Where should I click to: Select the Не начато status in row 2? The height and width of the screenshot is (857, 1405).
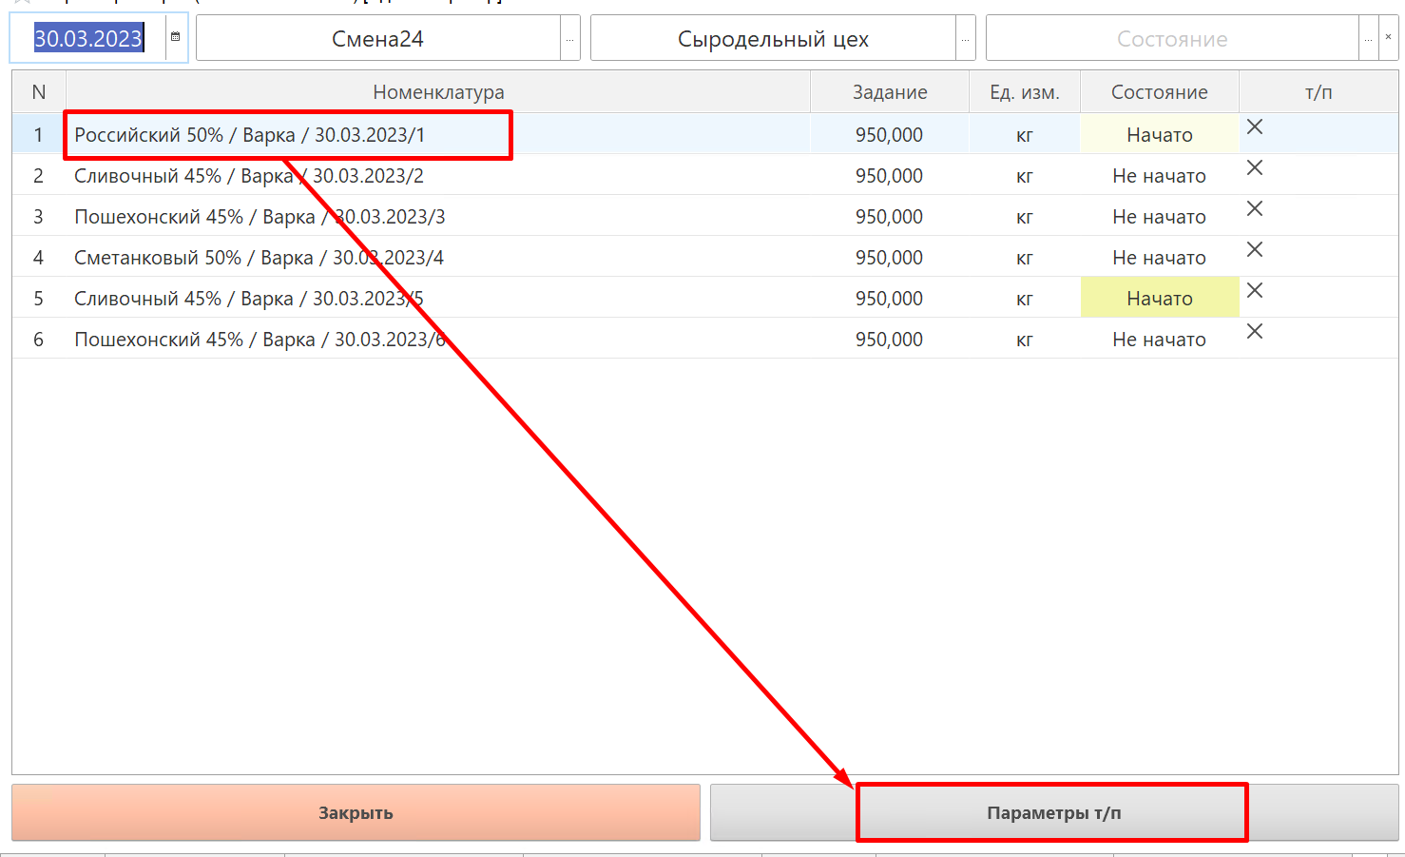pyautogui.click(x=1160, y=175)
